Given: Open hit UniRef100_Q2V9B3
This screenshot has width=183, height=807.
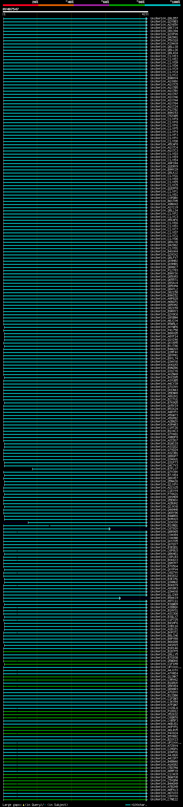Looking at the screenshot, I should point(164,22).
